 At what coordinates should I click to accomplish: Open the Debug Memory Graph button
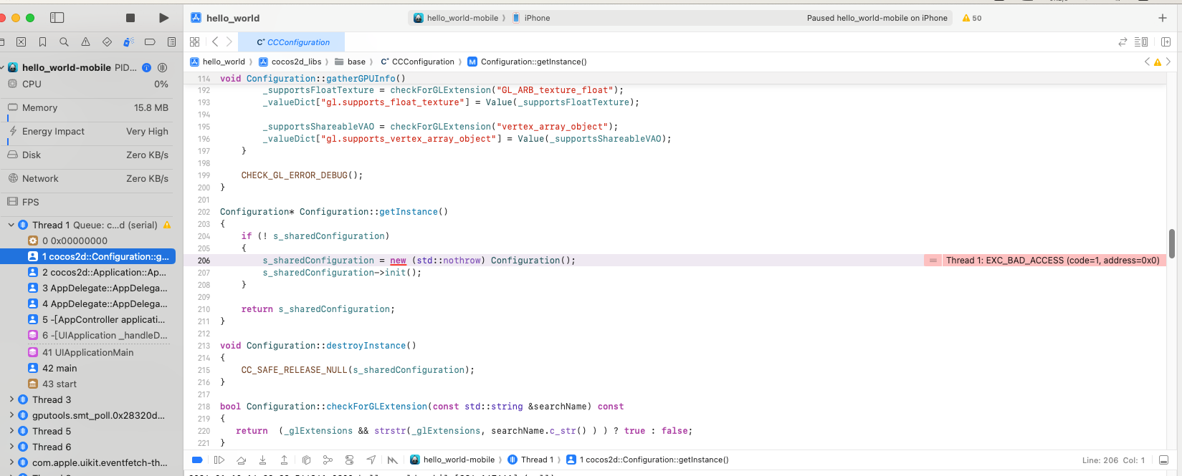328,460
